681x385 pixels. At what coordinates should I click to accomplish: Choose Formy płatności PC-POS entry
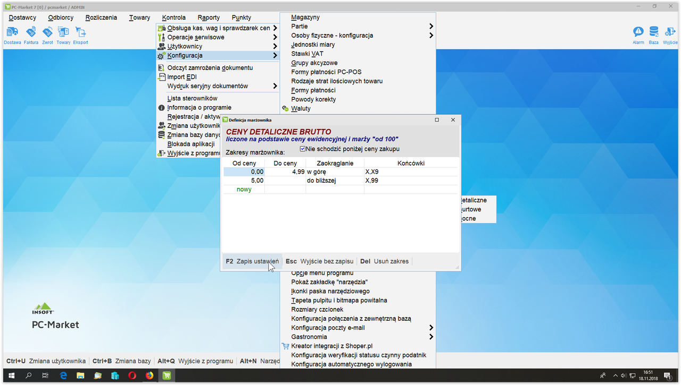[358, 72]
